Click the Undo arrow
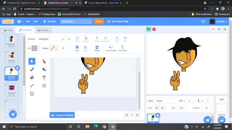This screenshot has height=130, width=232. click(63, 39)
